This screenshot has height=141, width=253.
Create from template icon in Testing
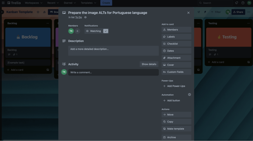[249, 62]
